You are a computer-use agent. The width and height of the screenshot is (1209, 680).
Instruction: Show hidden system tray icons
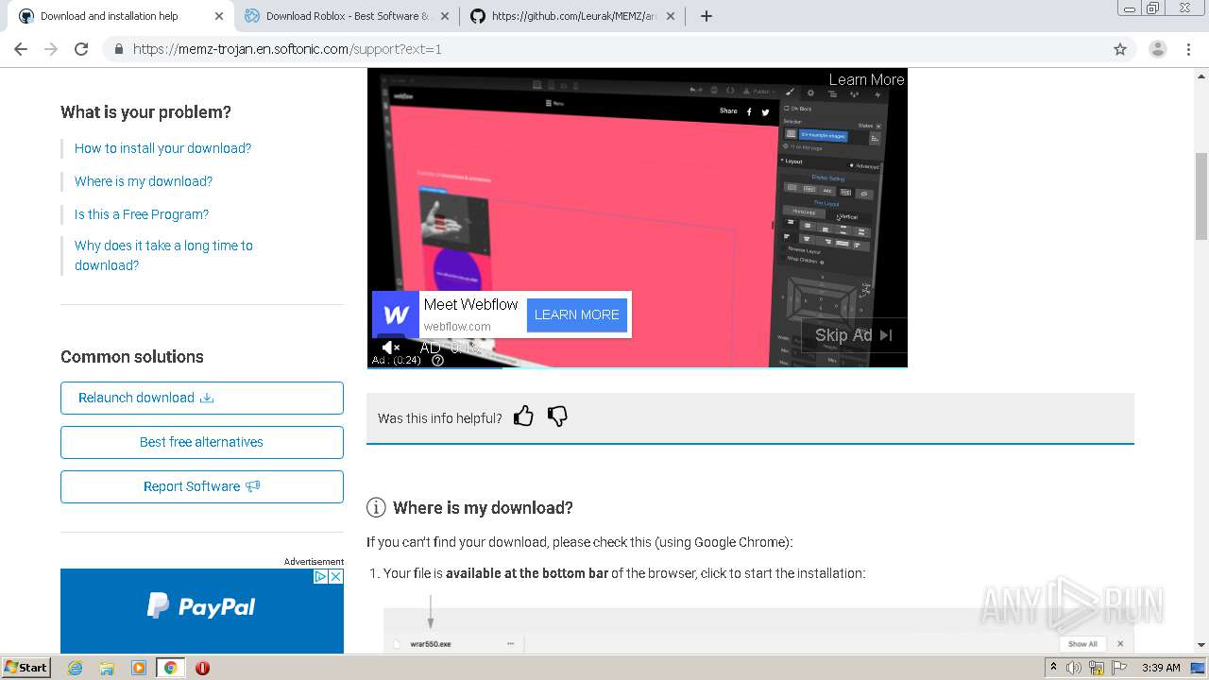(1054, 667)
